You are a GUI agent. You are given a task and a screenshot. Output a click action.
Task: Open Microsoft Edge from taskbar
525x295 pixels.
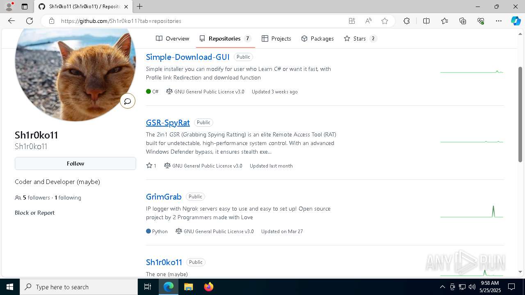(x=169, y=287)
